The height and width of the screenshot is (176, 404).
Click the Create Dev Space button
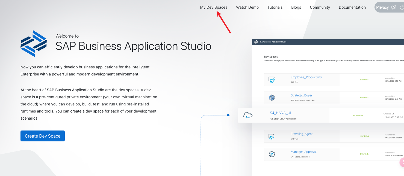pyautogui.click(x=43, y=136)
